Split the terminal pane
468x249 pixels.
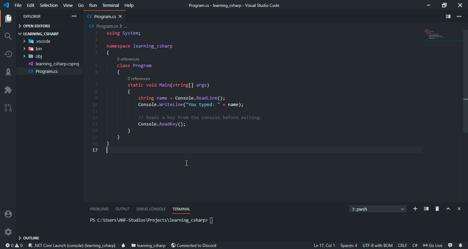(x=426, y=209)
